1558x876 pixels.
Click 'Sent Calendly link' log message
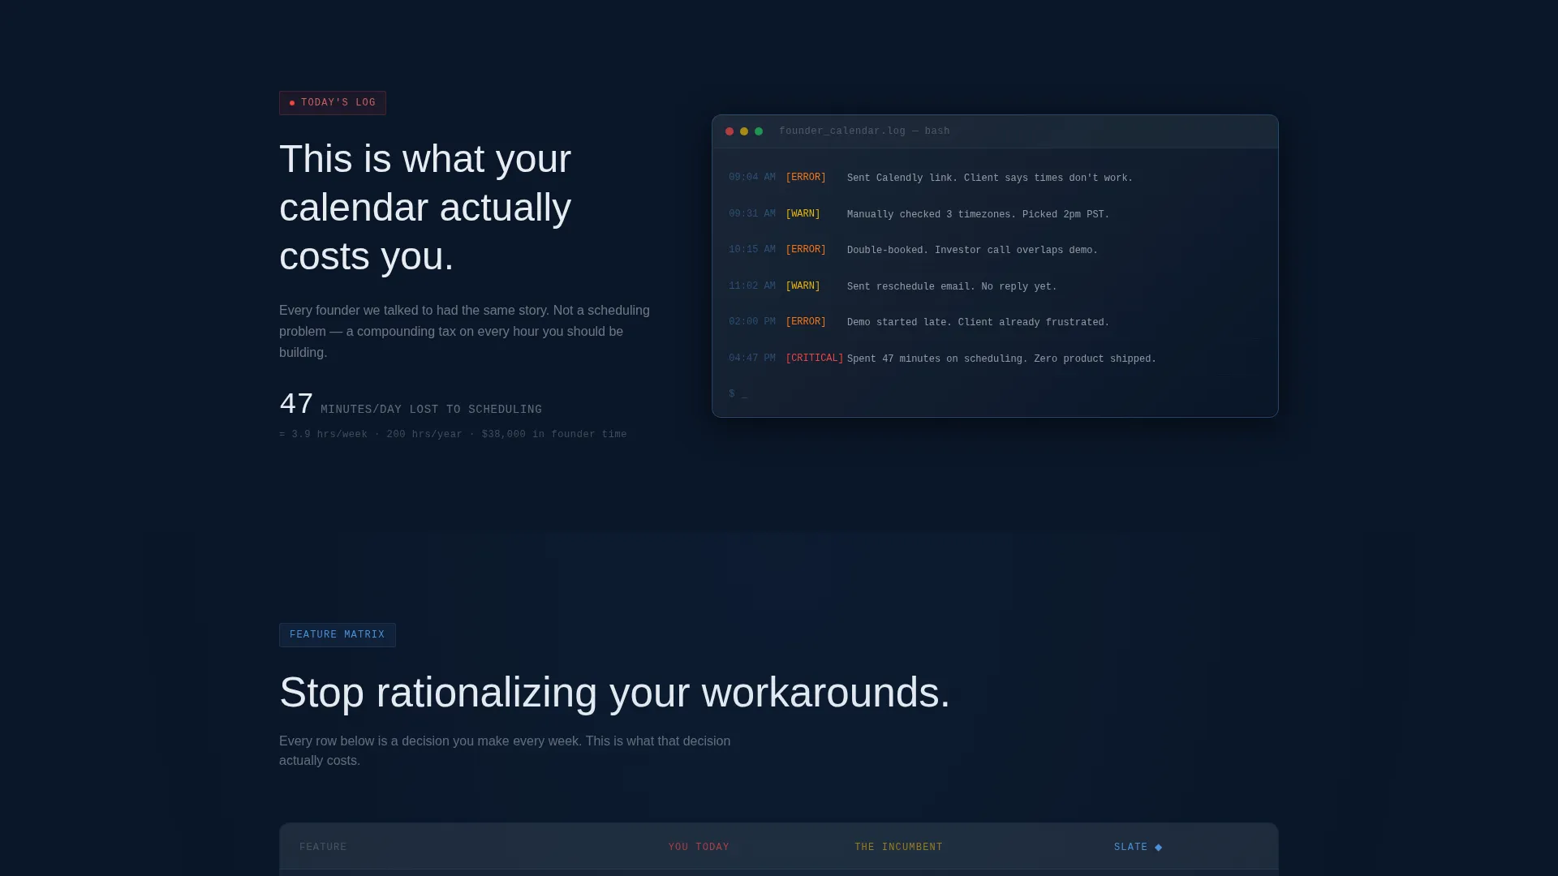click(x=990, y=178)
